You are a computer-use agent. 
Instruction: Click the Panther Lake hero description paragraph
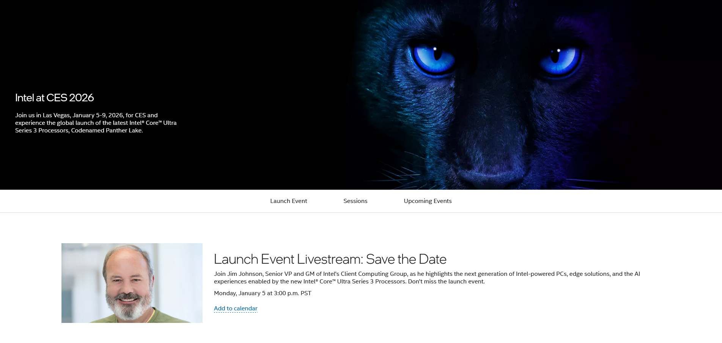(96, 123)
